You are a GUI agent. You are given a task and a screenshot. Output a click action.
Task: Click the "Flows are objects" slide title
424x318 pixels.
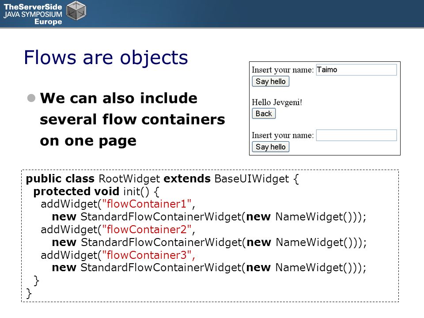(106, 57)
